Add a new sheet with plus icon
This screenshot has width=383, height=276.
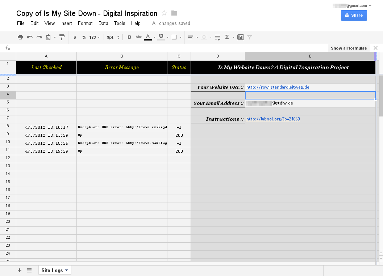tap(20, 270)
